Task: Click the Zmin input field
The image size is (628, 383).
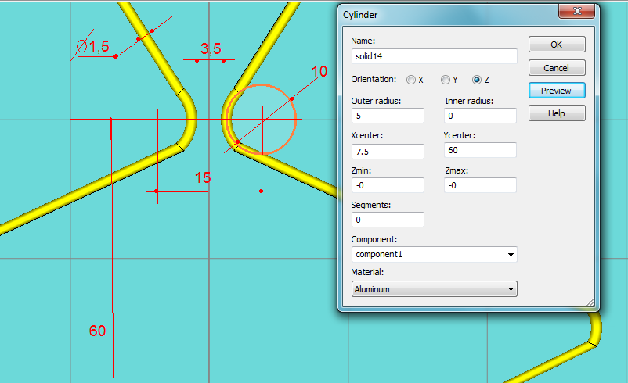Action: tap(388, 185)
